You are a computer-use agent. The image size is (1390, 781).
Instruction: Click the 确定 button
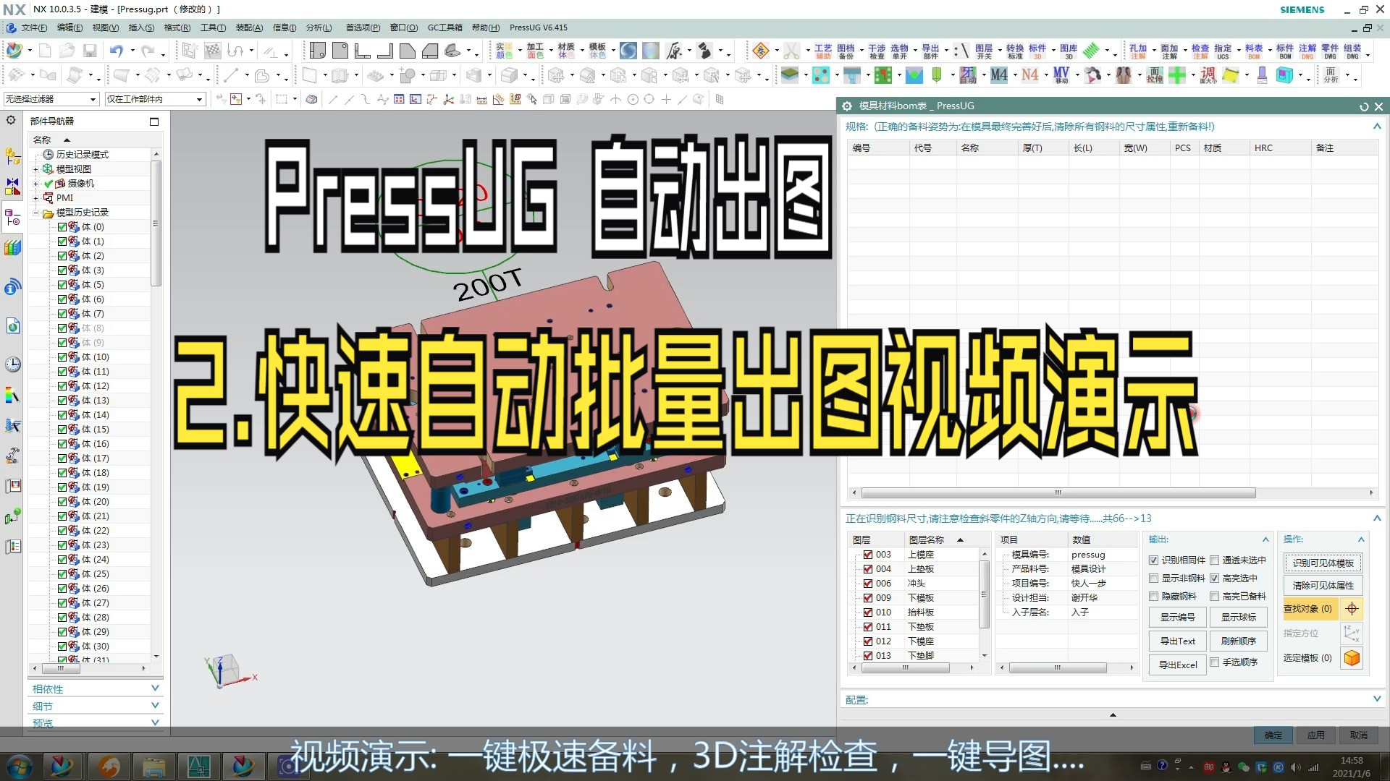[1273, 735]
